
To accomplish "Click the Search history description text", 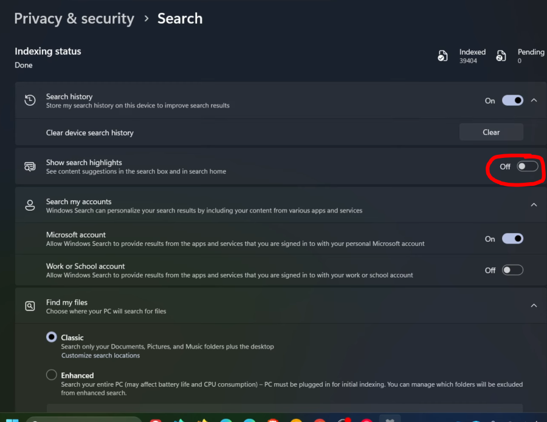I will (138, 106).
